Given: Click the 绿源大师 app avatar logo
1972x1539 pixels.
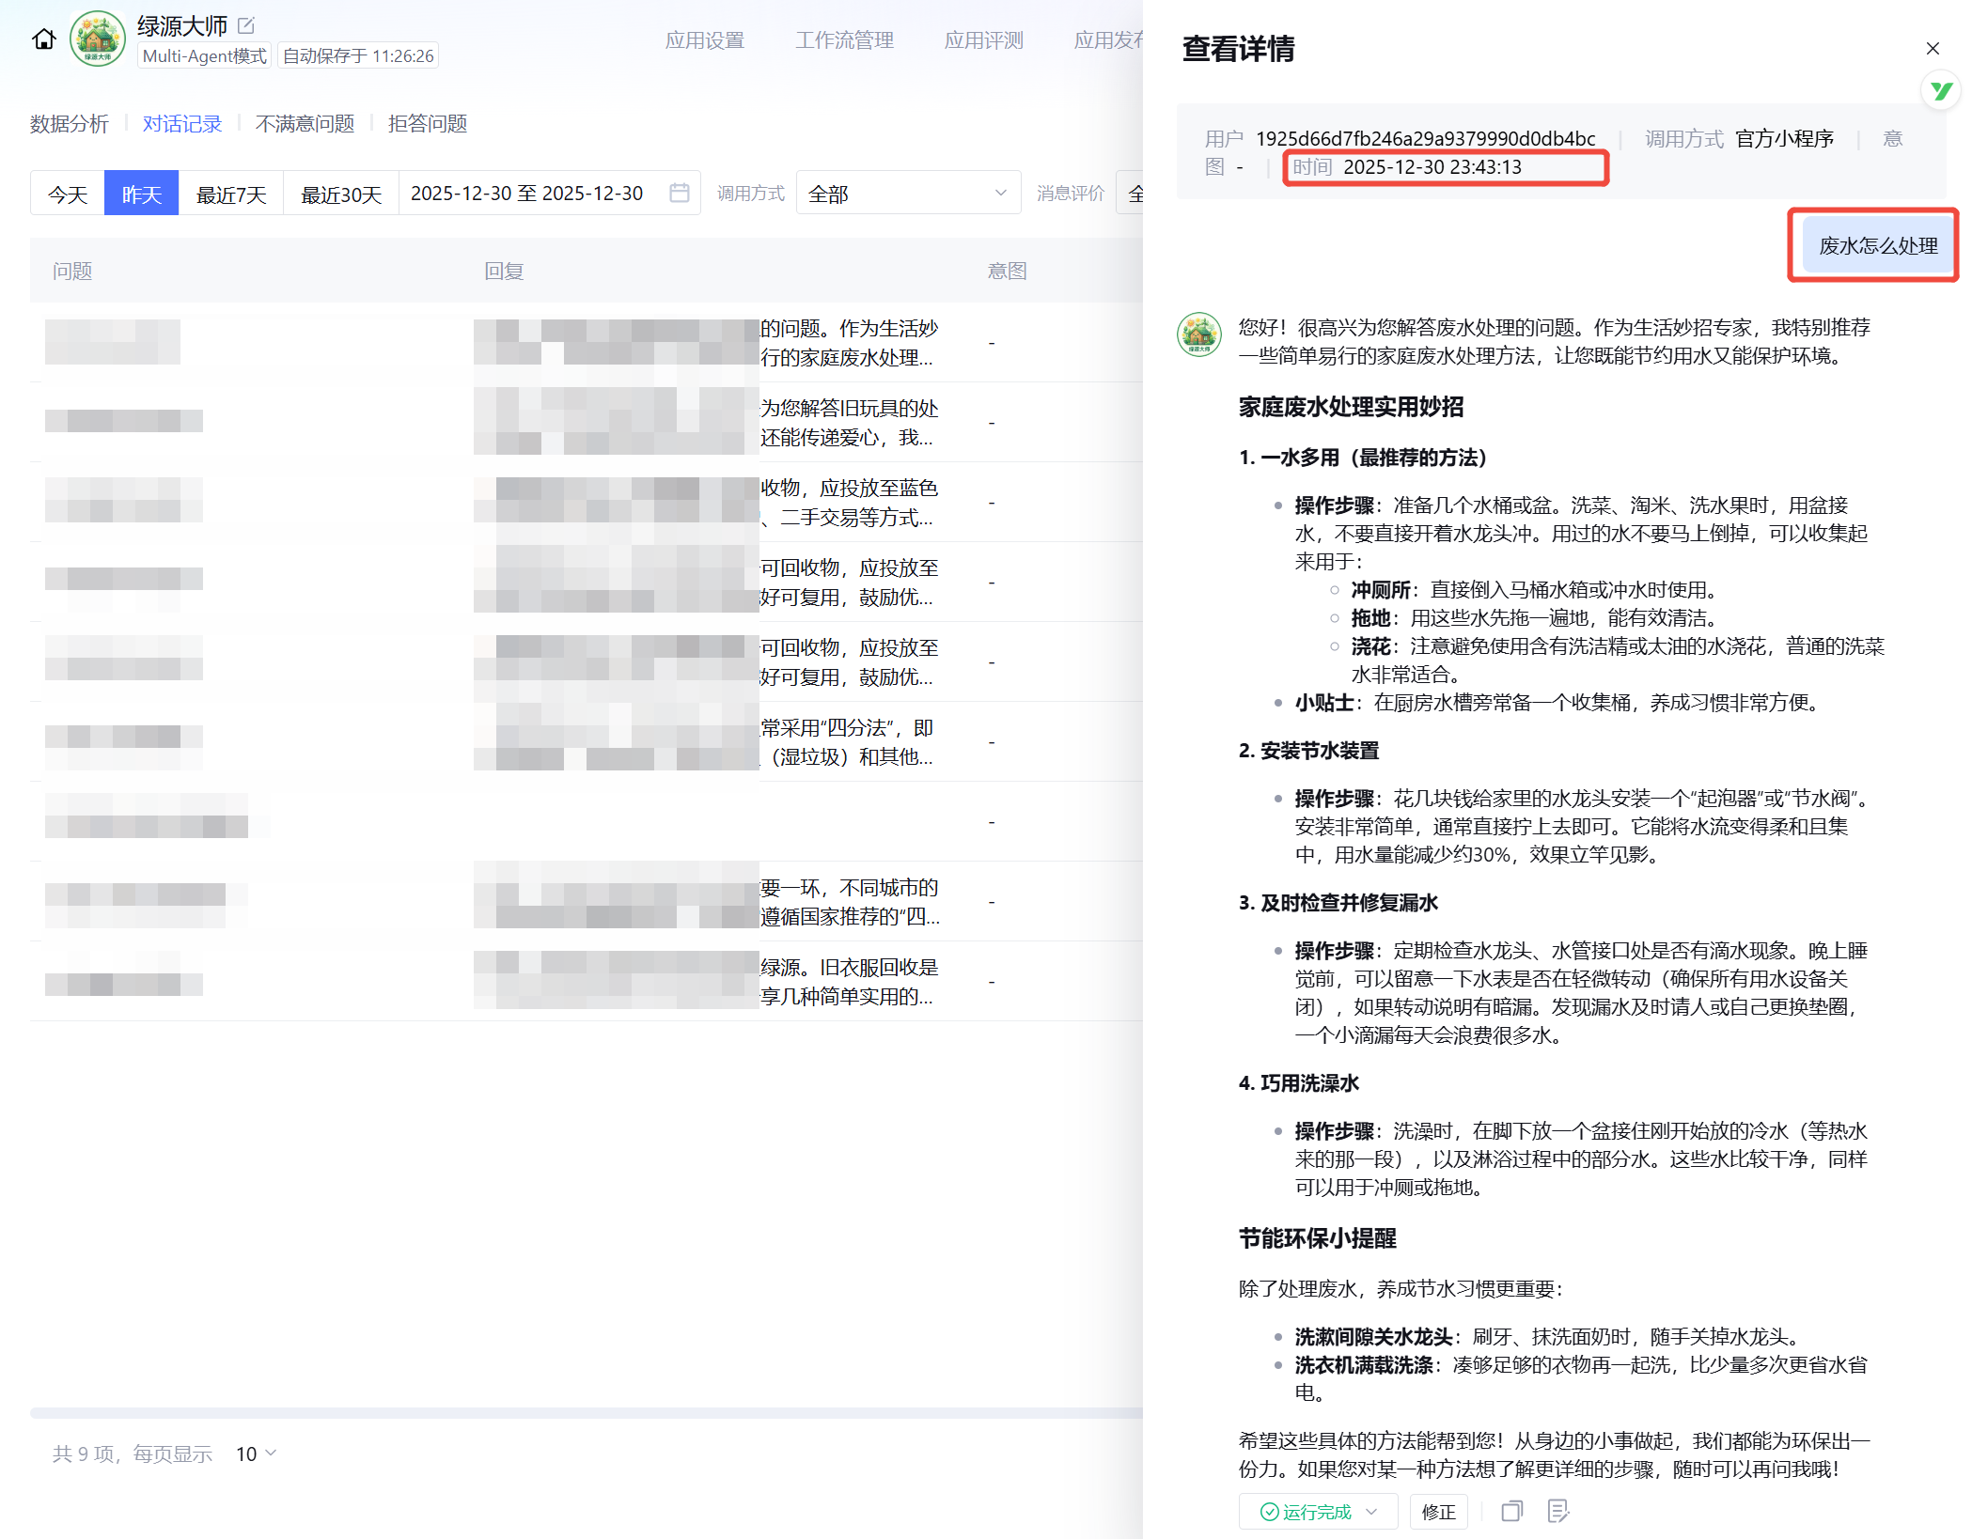Looking at the screenshot, I should tap(98, 39).
